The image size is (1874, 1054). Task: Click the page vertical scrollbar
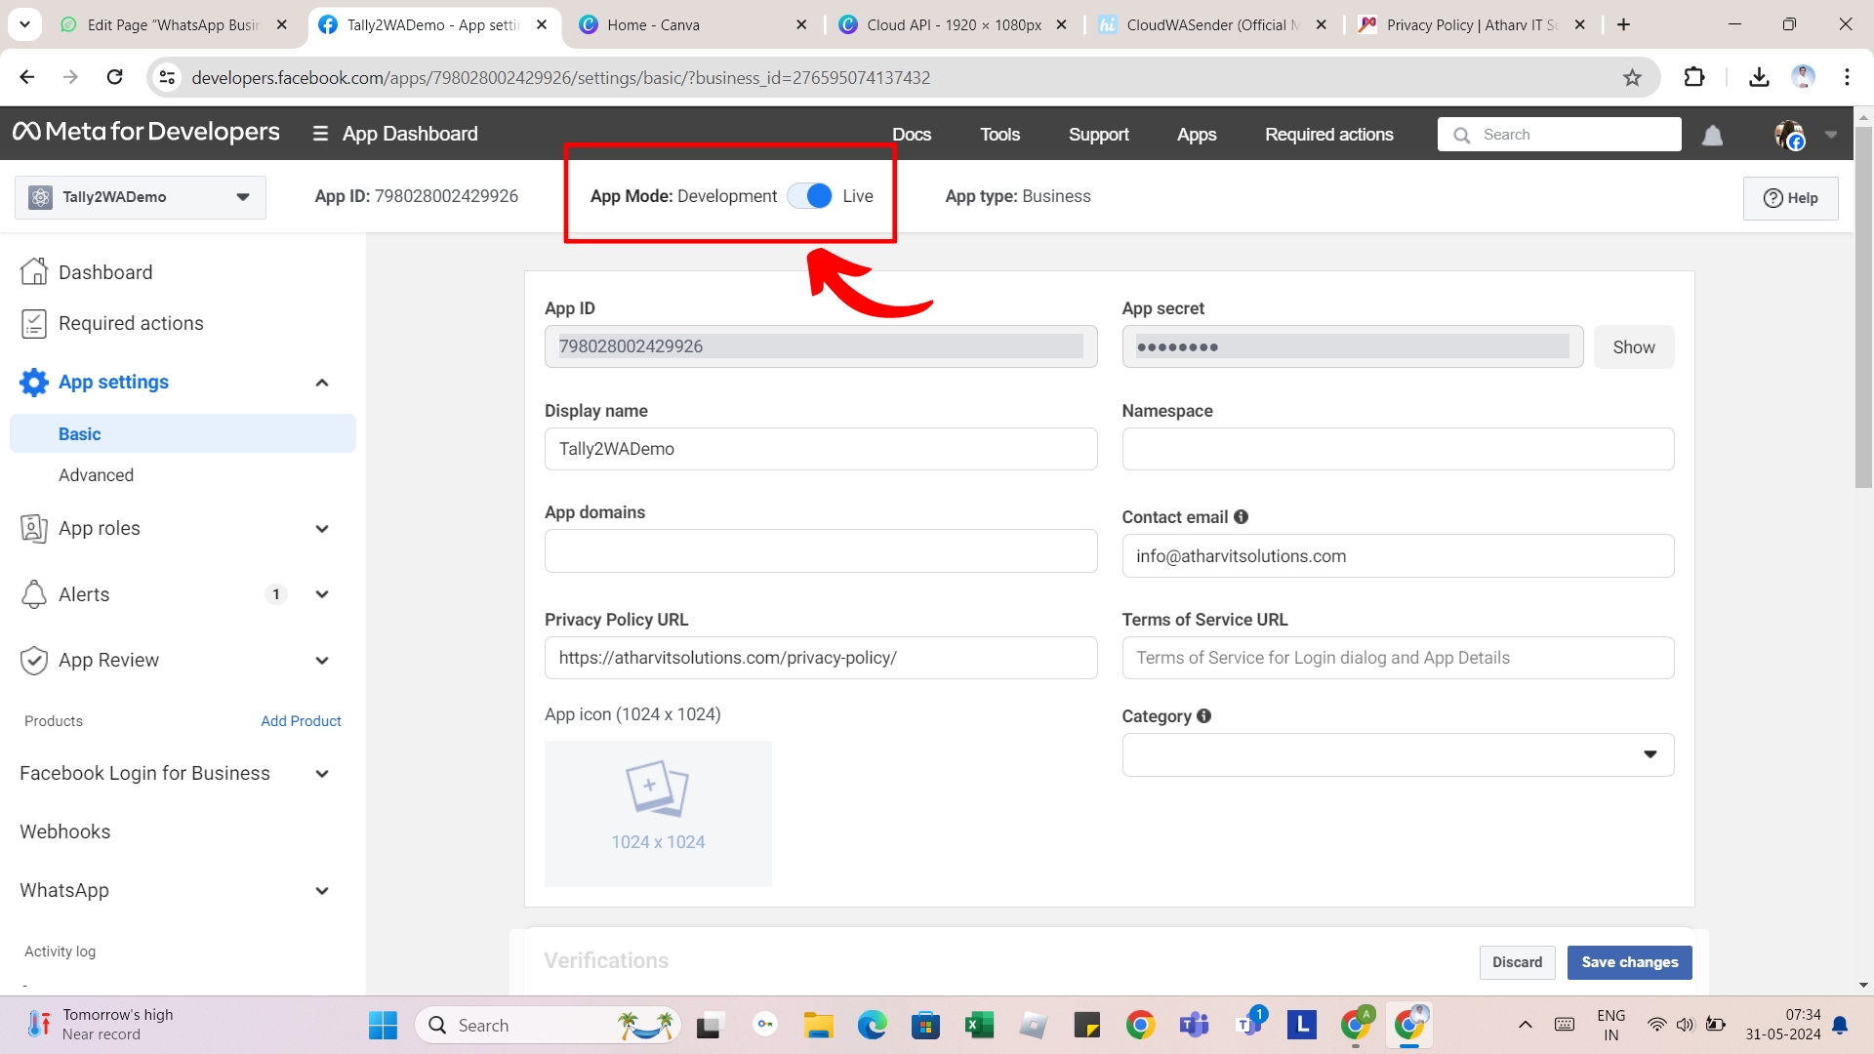(x=1863, y=307)
